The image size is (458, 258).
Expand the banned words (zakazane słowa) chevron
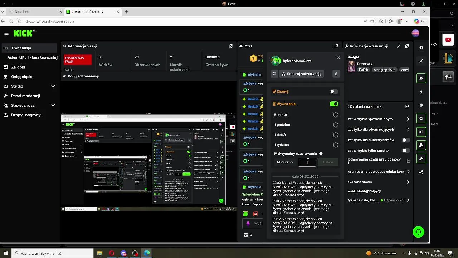tap(408, 182)
